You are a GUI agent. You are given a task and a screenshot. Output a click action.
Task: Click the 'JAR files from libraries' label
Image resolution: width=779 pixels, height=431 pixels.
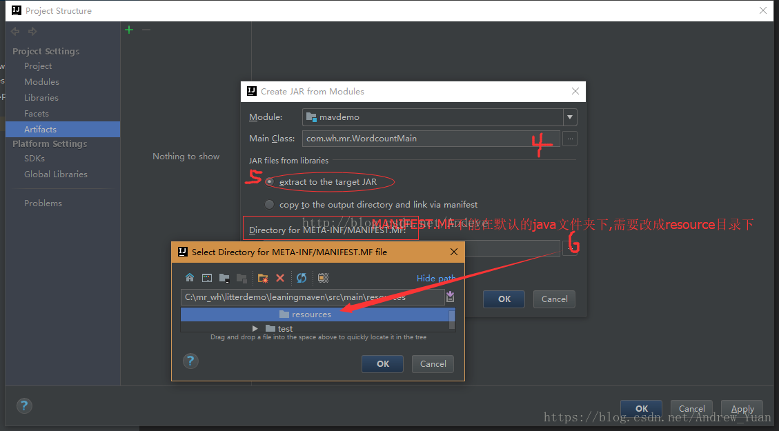coord(288,161)
